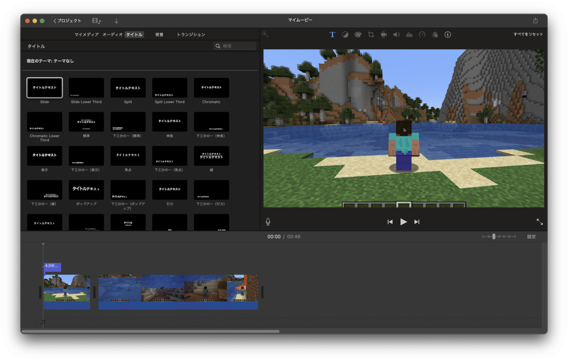Select the 下三分の一（表示）title

(86, 156)
